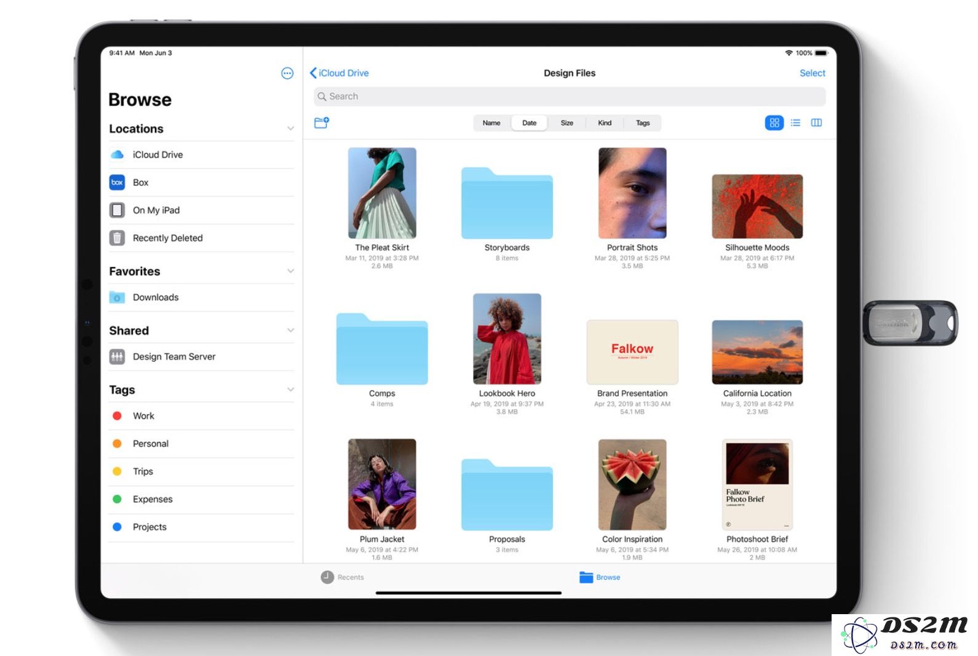The width and height of the screenshot is (978, 656).
Task: Open California Location image
Action: (757, 353)
